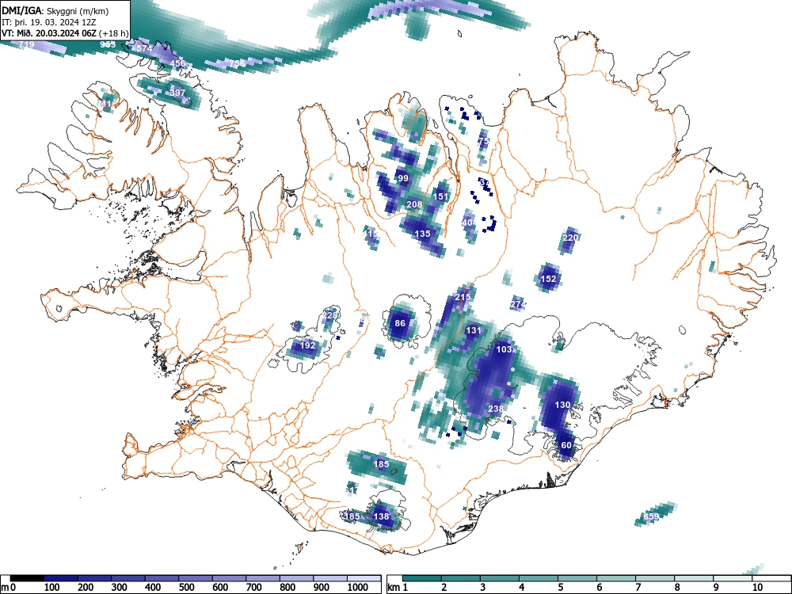The image size is (792, 594).
Task: Click the visibility value 135
Action: [423, 234]
